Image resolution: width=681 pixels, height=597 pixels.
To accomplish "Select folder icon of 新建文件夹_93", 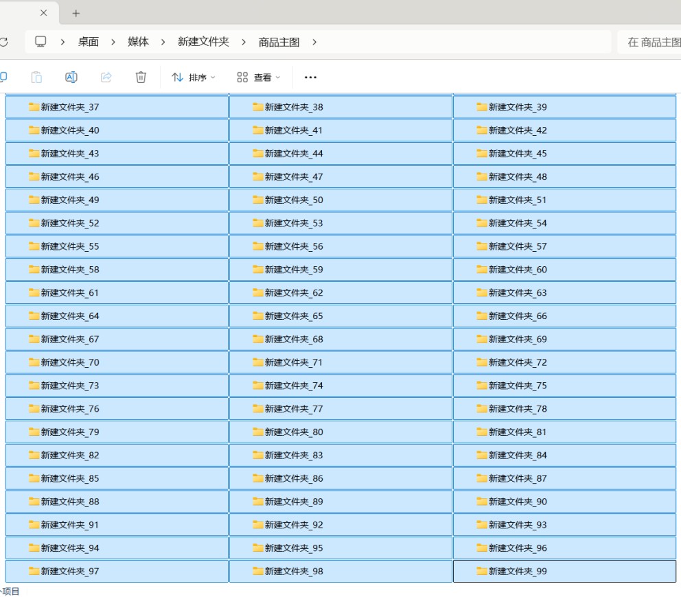I will [x=482, y=524].
